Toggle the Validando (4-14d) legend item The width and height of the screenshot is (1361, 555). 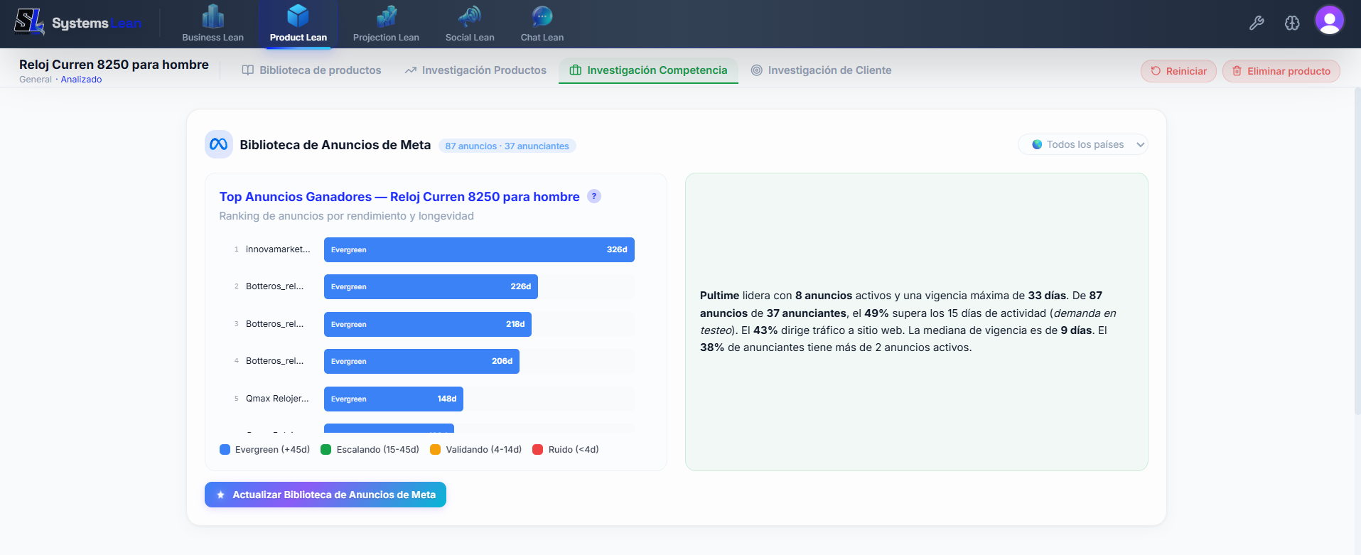[475, 450]
